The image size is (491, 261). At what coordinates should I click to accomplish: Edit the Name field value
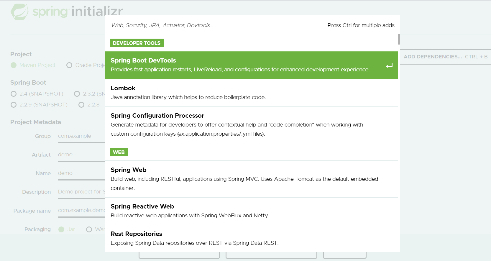tap(81, 173)
